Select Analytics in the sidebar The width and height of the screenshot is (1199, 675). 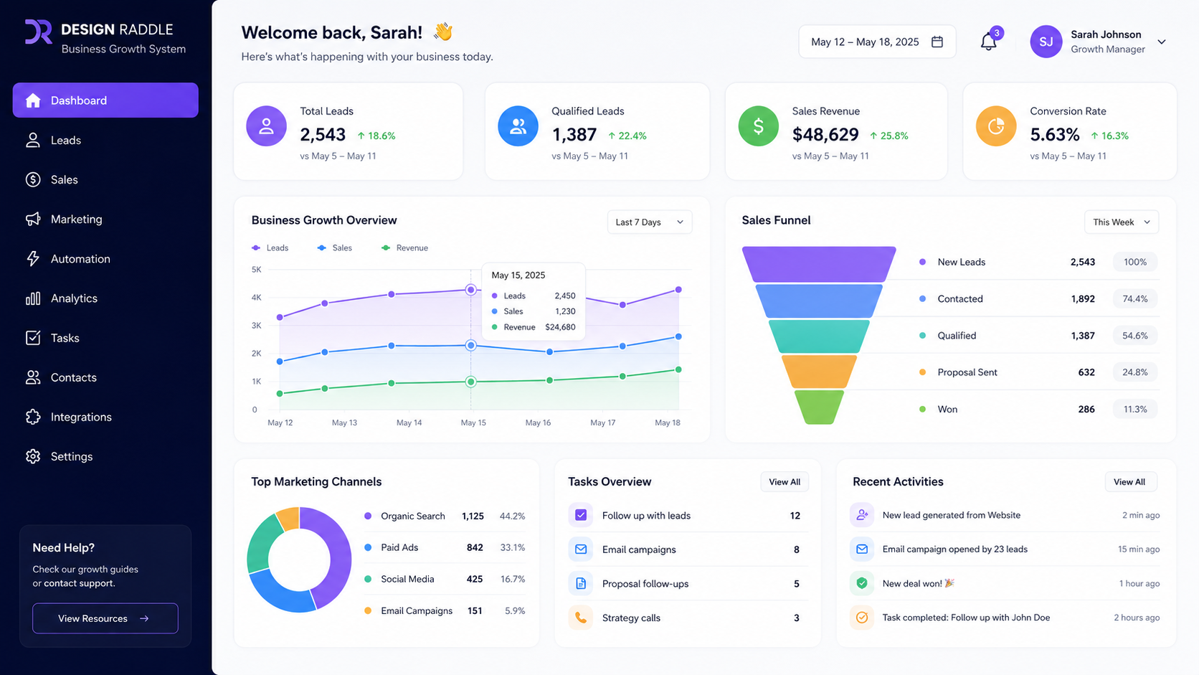[x=105, y=298]
